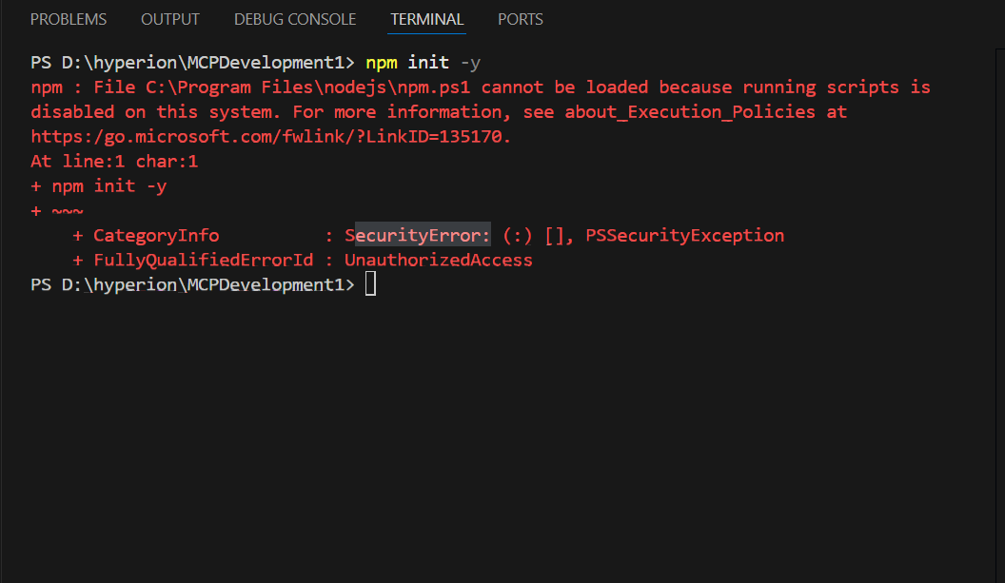
Task: Open the OUTPUT tab
Action: 170,19
